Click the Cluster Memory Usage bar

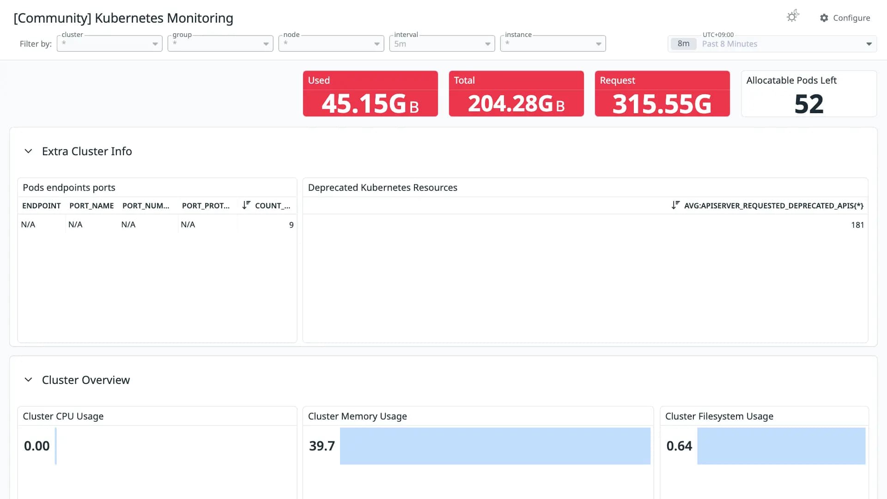[495, 446]
